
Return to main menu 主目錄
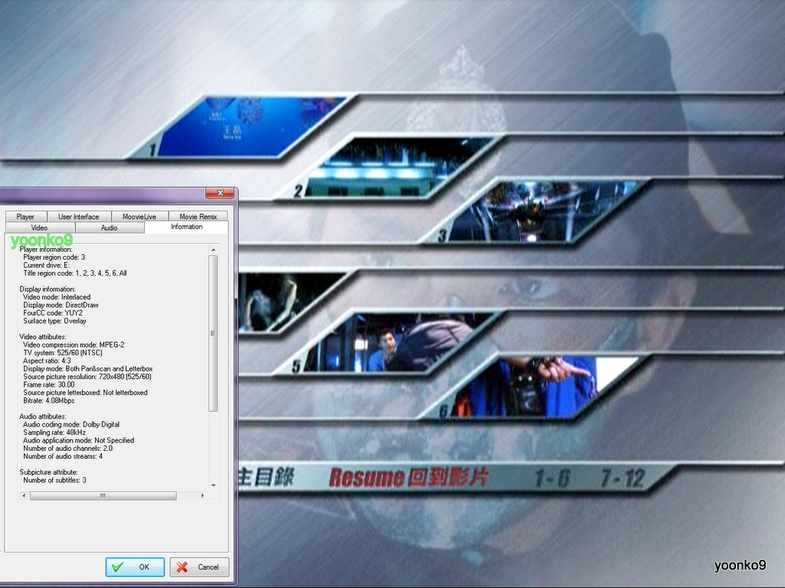pos(266,478)
